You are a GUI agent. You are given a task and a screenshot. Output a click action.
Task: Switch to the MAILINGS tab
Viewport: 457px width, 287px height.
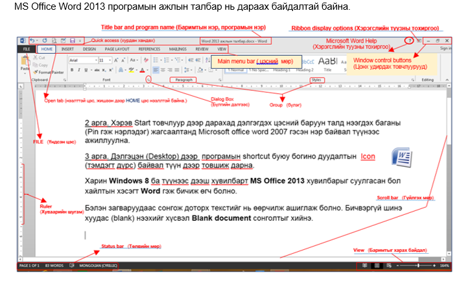[x=178, y=49]
